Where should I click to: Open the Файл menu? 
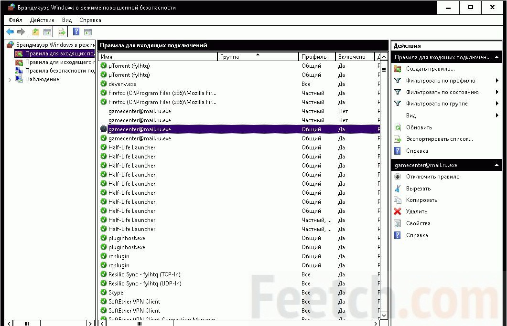[15, 20]
